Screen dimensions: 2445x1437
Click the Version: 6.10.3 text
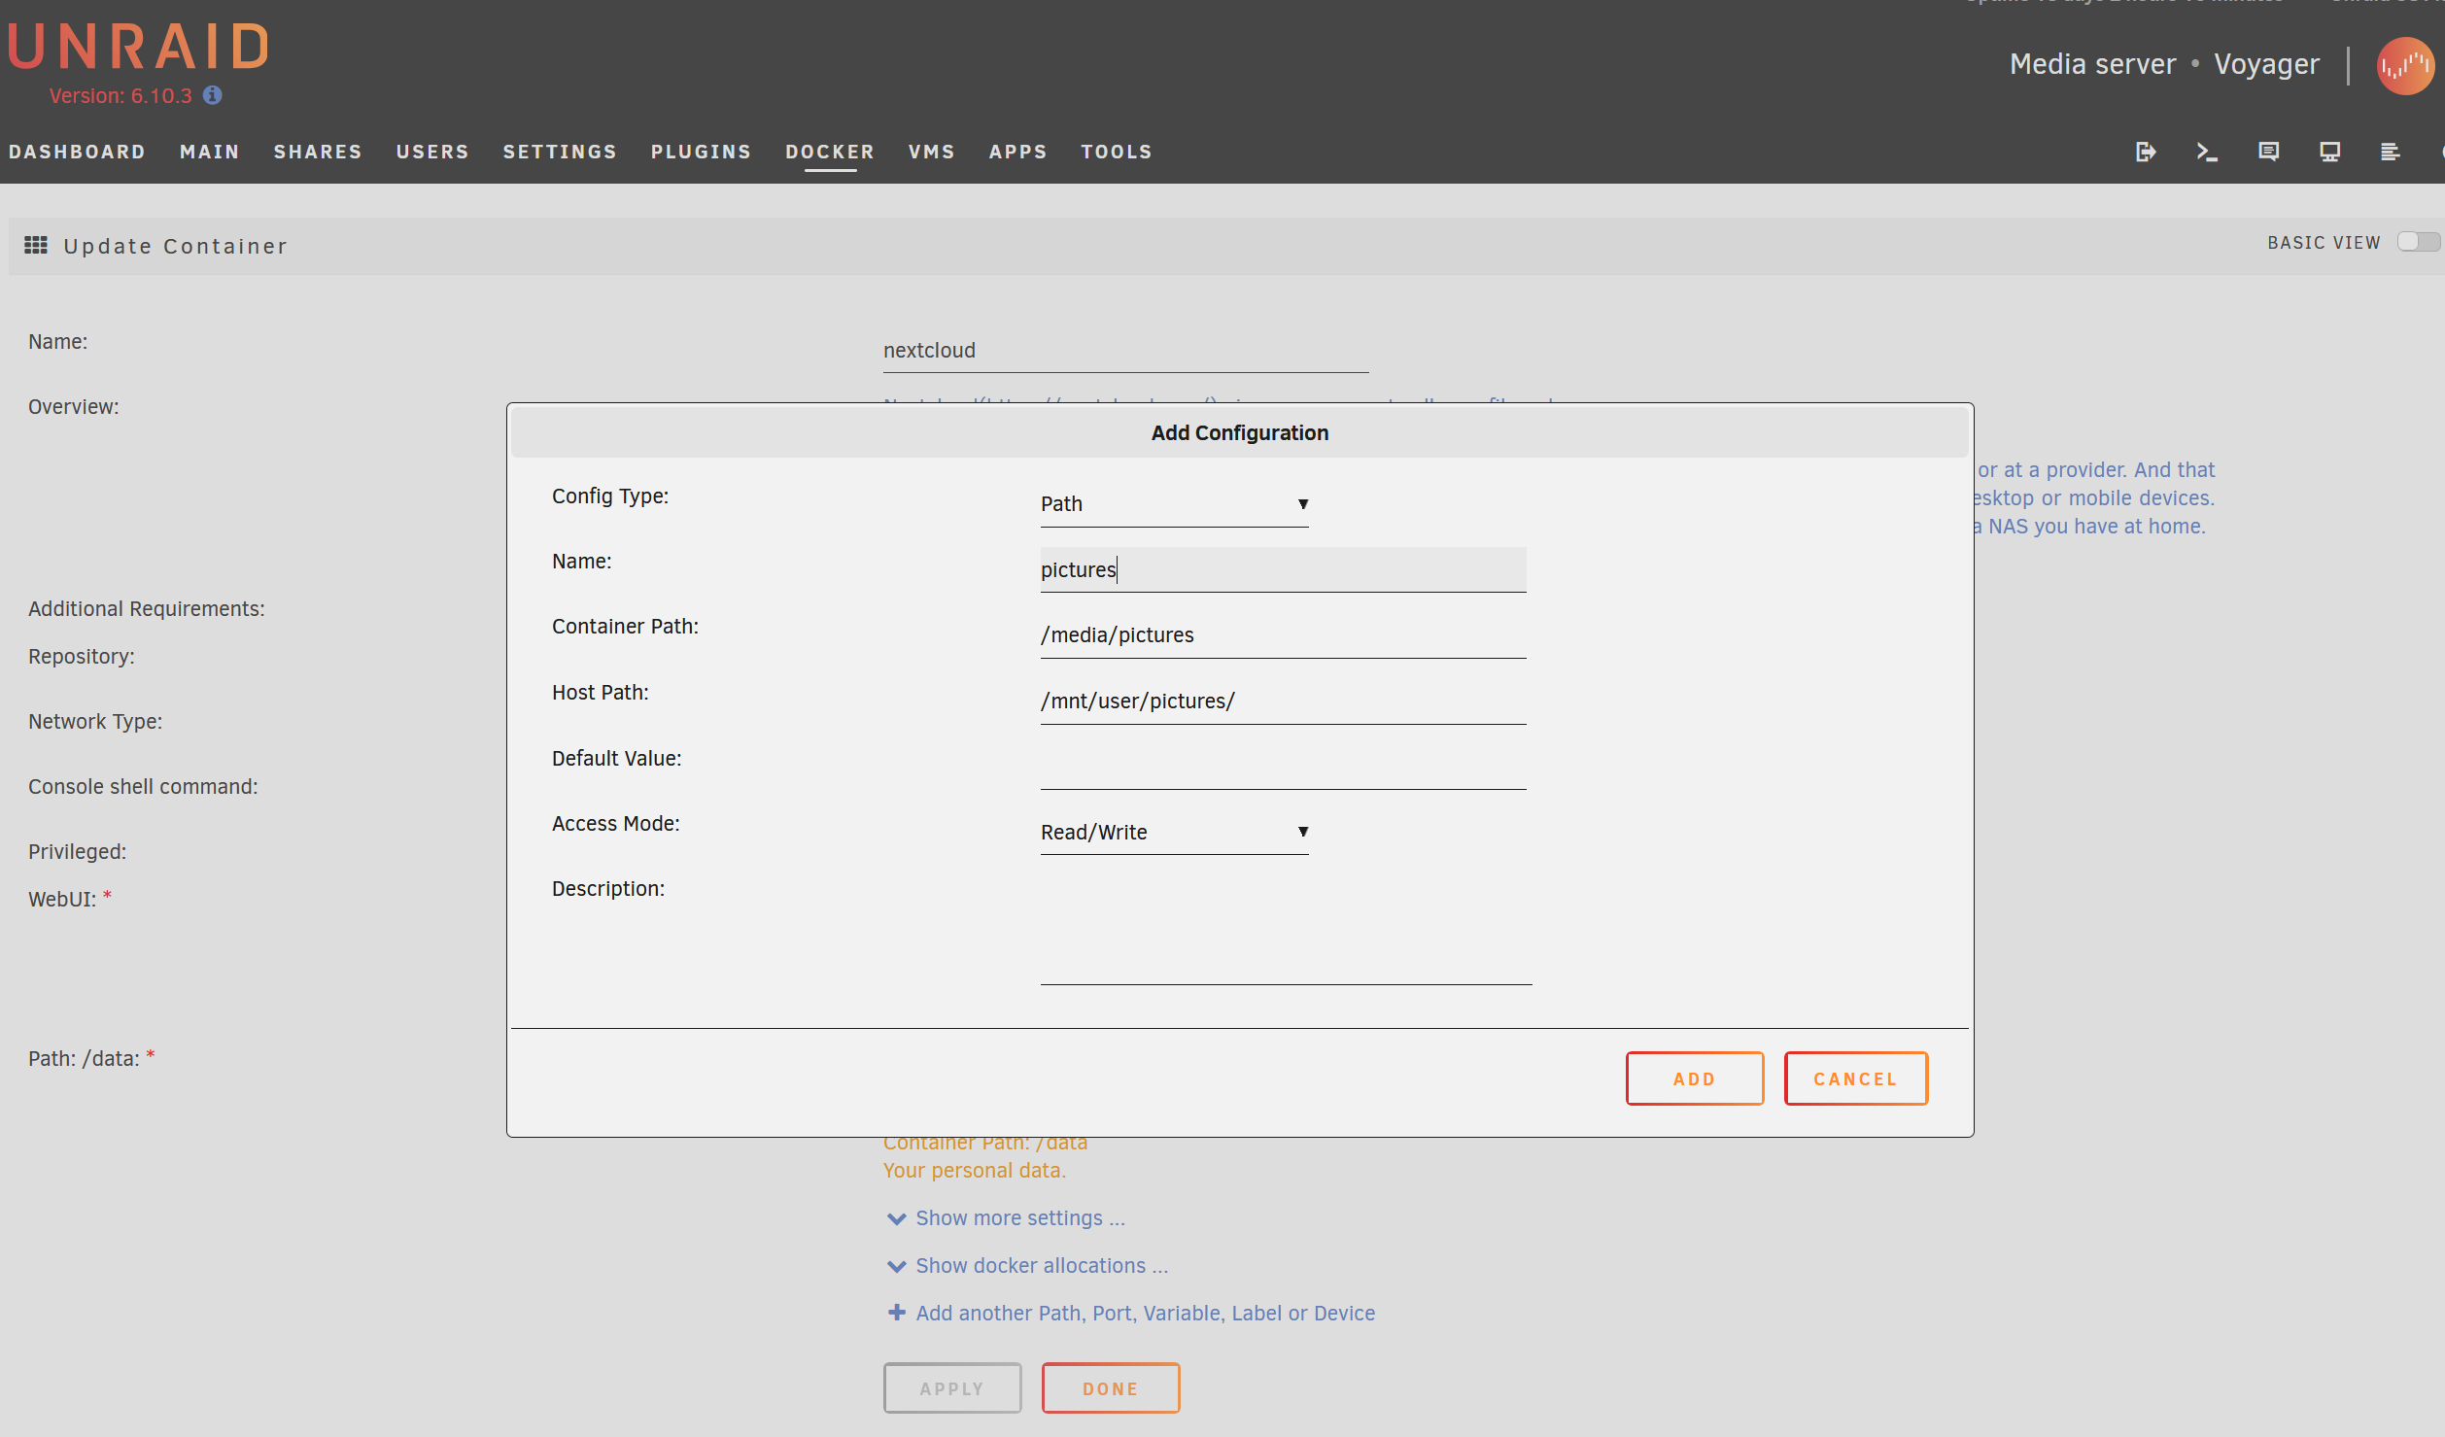(x=121, y=95)
